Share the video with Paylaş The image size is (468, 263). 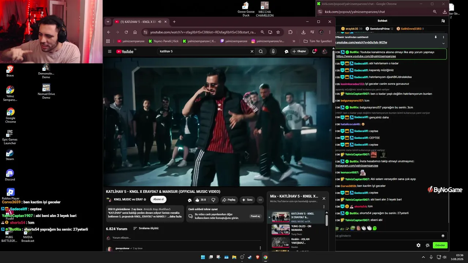pos(229,200)
